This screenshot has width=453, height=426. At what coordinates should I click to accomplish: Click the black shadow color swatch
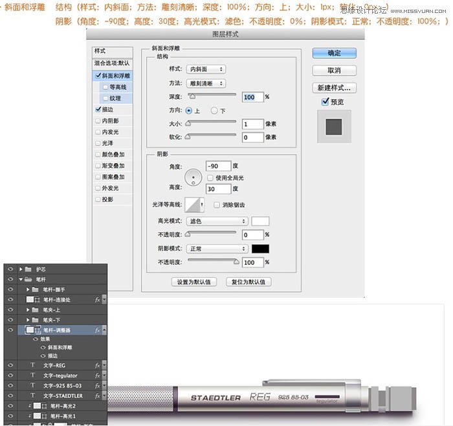pyautogui.click(x=260, y=249)
